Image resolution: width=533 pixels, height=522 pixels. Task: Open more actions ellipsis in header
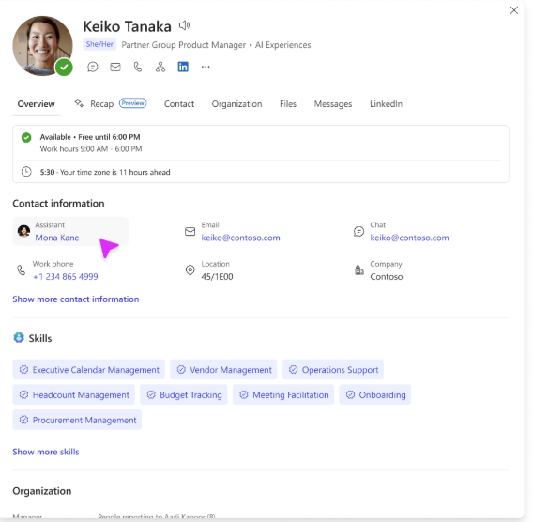(x=206, y=67)
